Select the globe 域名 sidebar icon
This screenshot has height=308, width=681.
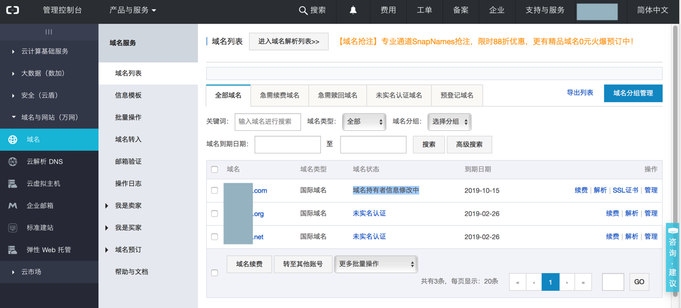coord(13,140)
